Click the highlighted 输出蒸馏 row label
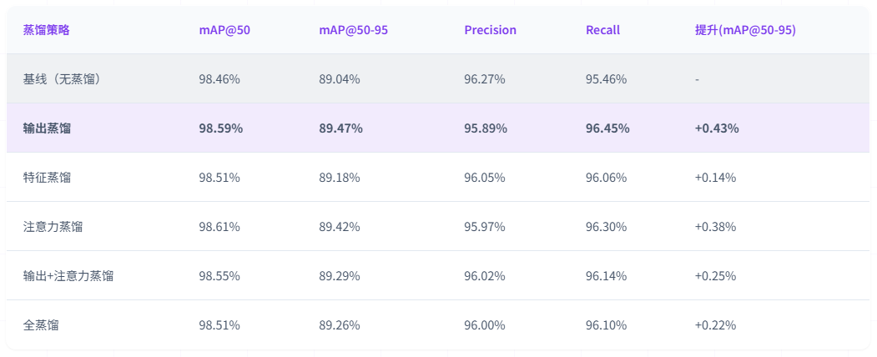 (47, 128)
